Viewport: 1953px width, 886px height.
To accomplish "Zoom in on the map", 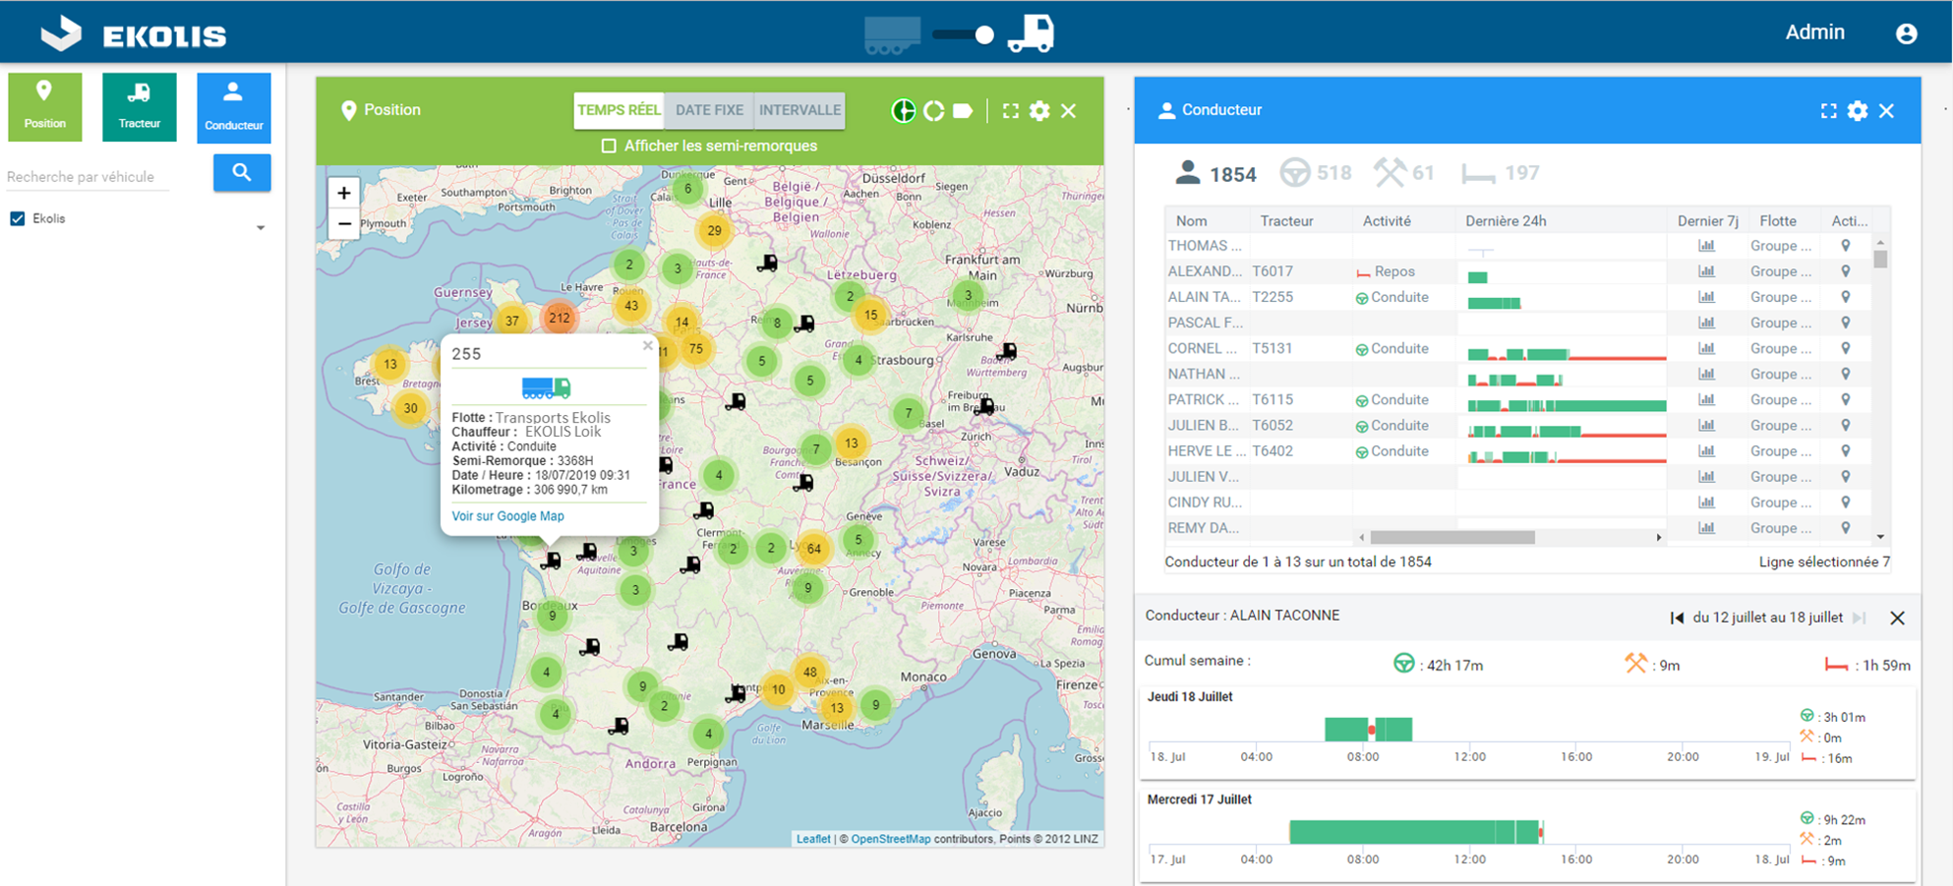I will tap(344, 193).
